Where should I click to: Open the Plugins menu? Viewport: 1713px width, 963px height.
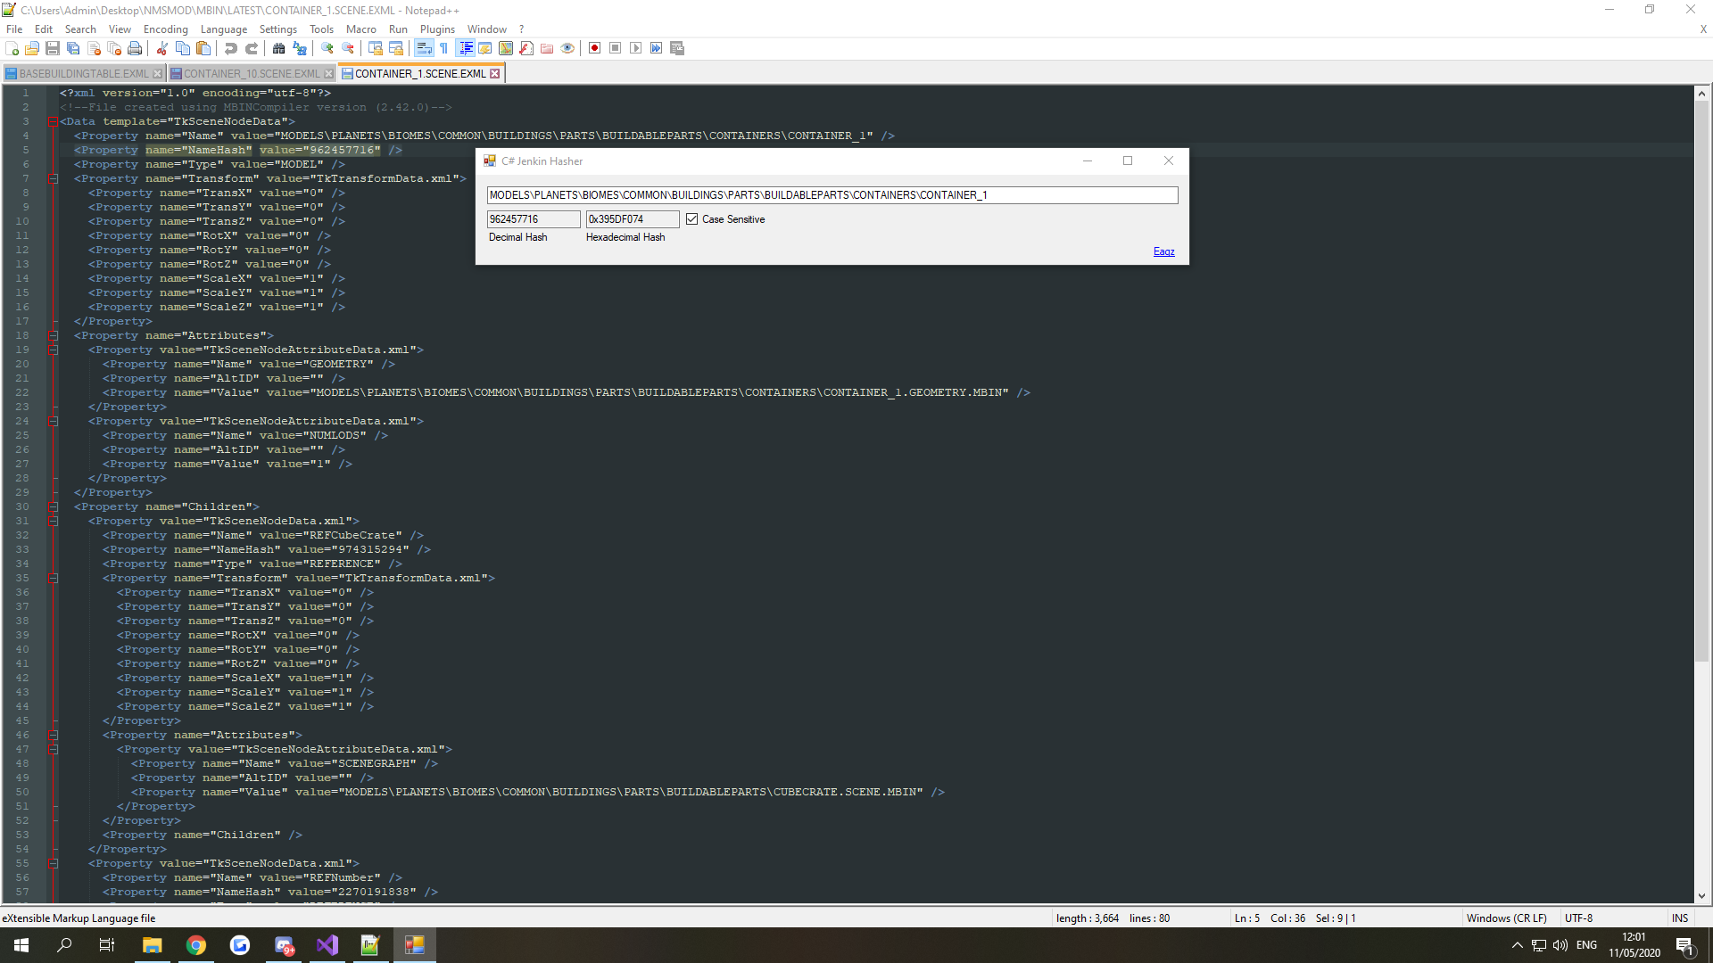tap(437, 29)
